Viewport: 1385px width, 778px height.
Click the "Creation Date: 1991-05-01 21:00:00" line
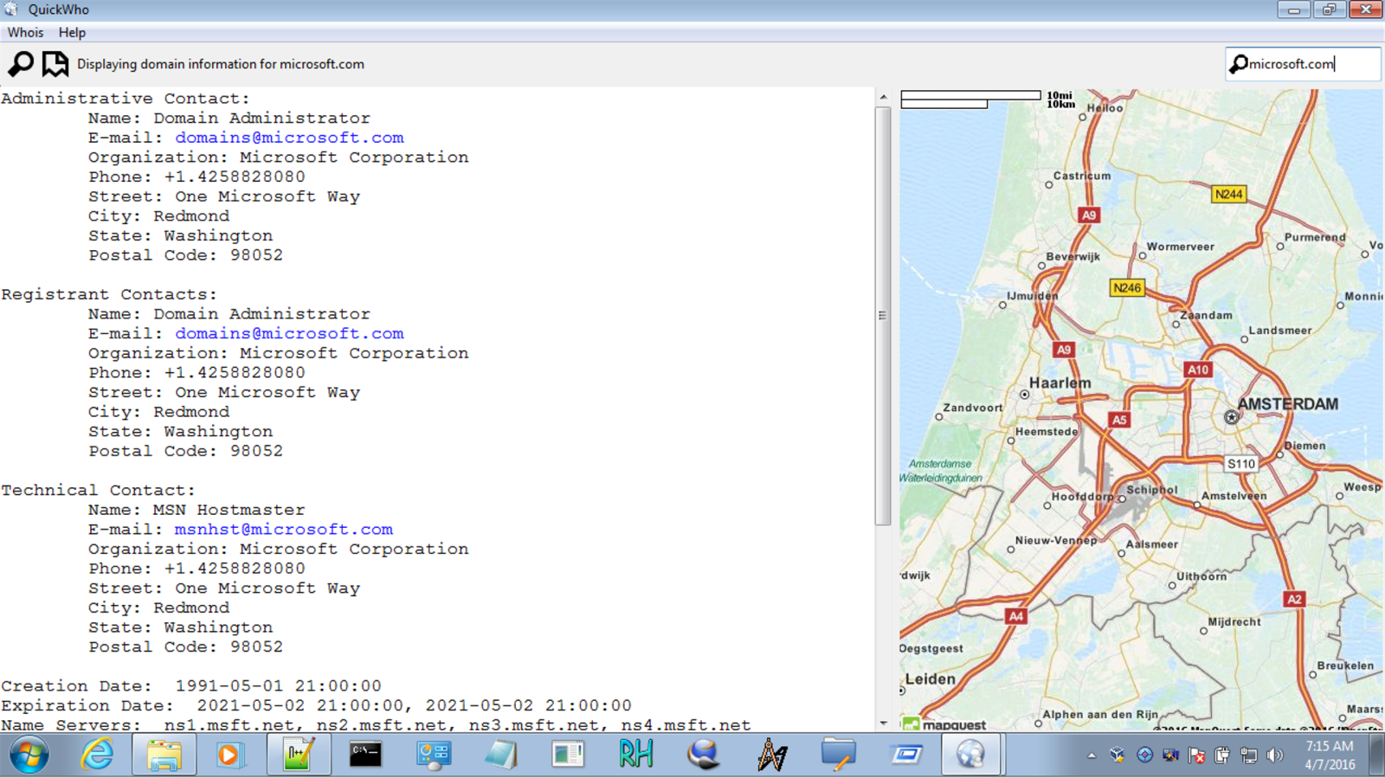pos(191,685)
